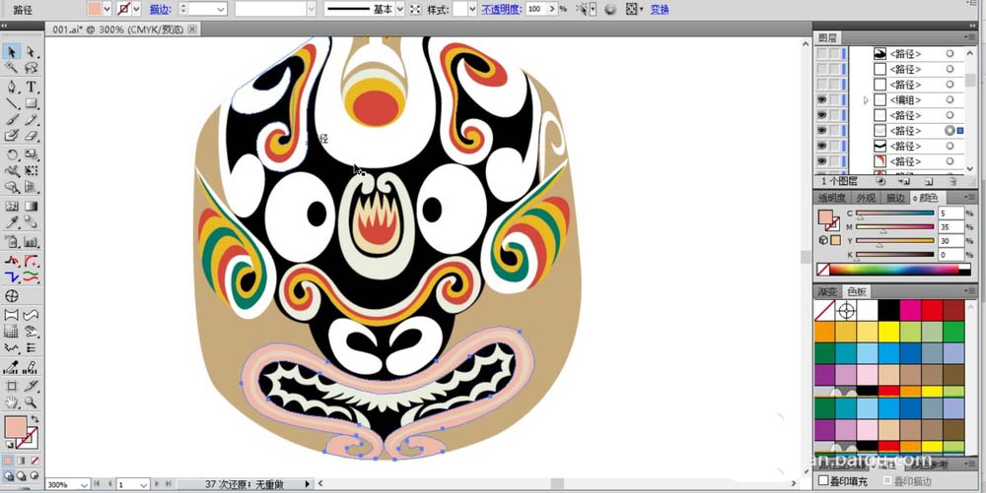Viewport: 986px width, 493px height.
Task: Click the 变换 transform link
Action: pos(660,9)
